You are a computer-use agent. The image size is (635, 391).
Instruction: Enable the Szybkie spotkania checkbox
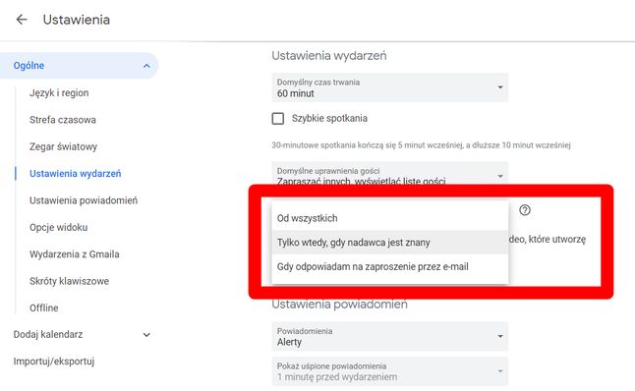[278, 119]
